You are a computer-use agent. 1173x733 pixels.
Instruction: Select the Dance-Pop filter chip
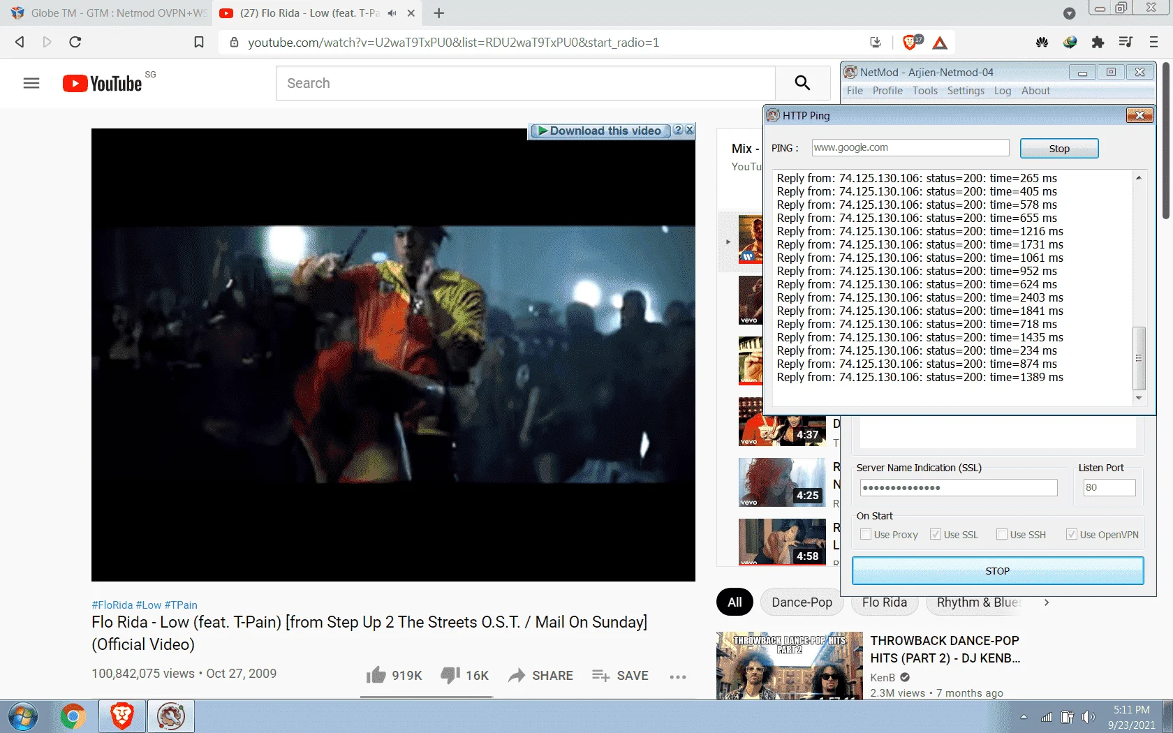coord(802,602)
